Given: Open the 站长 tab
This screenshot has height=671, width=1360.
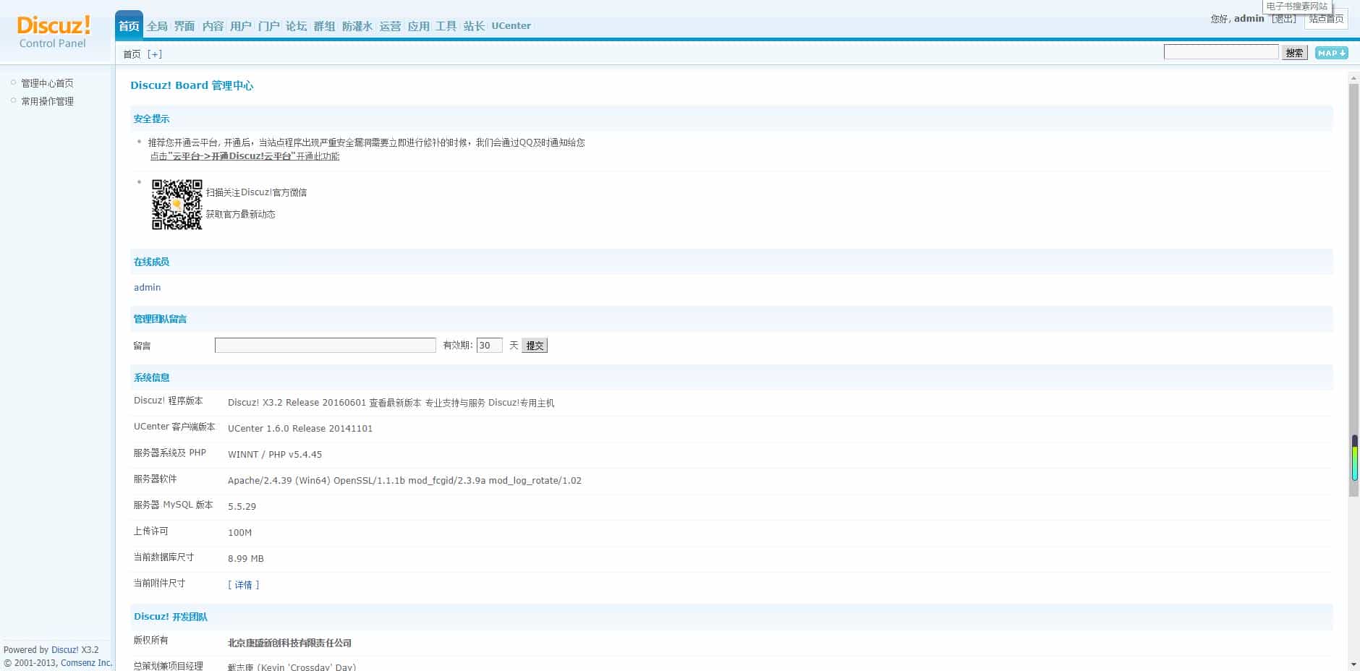Looking at the screenshot, I should click(474, 26).
